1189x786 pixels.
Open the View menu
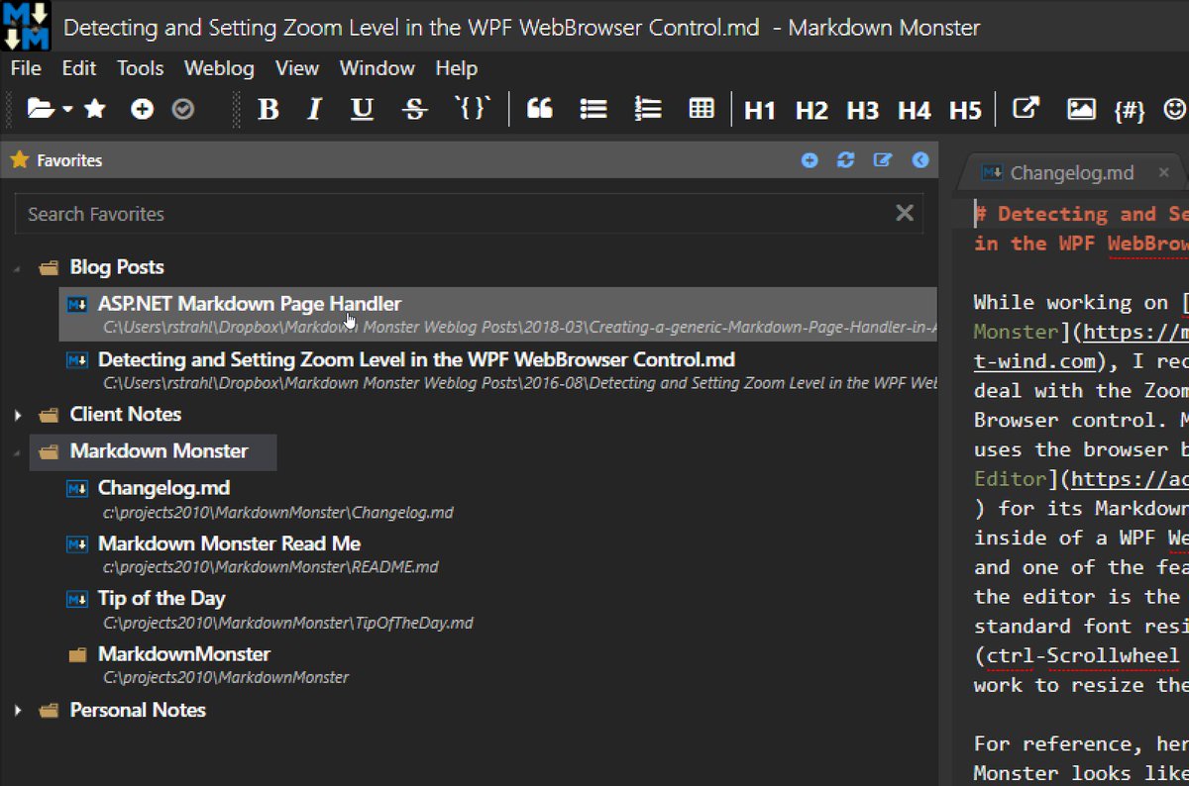tap(297, 68)
